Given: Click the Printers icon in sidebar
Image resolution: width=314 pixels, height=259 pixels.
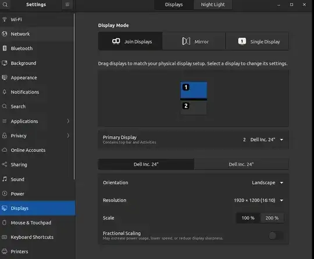Looking at the screenshot, I should point(5,251).
